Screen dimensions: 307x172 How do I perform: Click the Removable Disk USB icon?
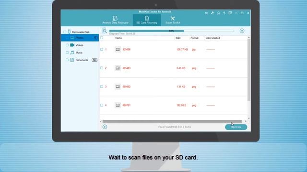coord(69,32)
